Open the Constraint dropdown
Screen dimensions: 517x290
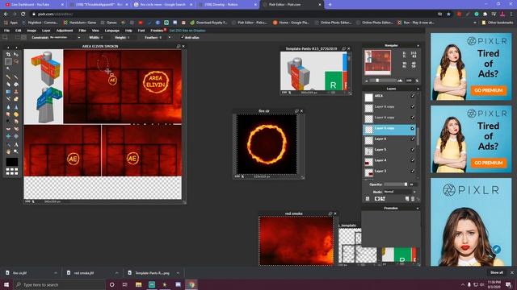point(65,38)
